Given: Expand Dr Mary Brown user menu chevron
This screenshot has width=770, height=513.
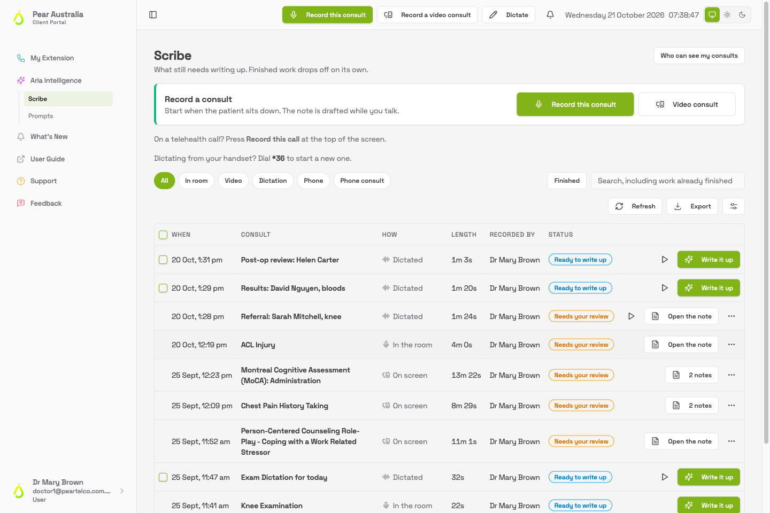Looking at the screenshot, I should pos(122,491).
